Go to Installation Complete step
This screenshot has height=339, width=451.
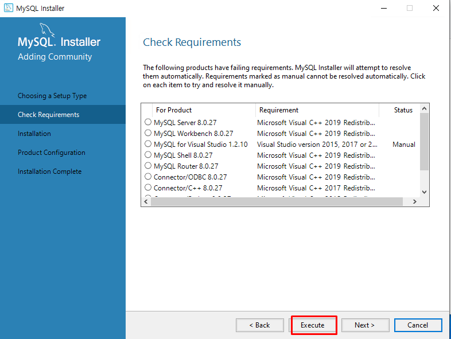tap(50, 172)
